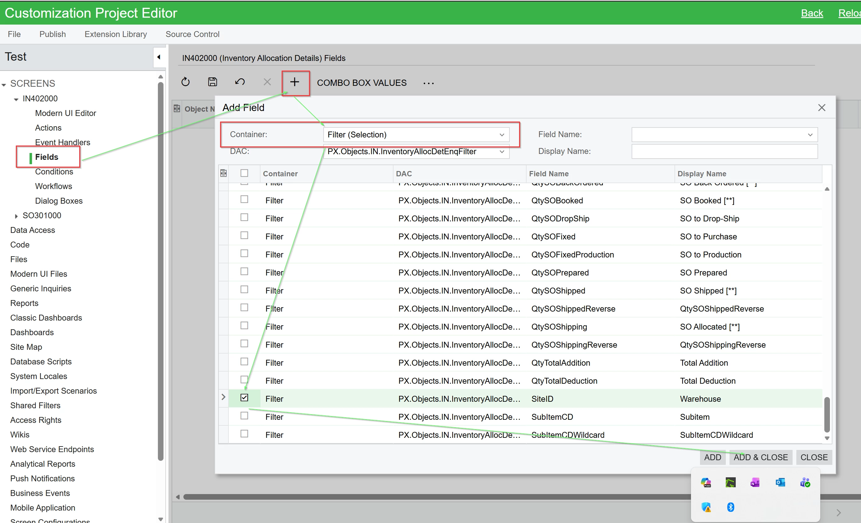Open the Publish menu
Screen dimensions: 861x523
(x=53, y=34)
